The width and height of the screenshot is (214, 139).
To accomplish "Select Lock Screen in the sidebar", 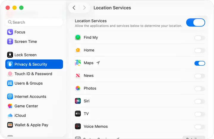I will tap(25, 55).
